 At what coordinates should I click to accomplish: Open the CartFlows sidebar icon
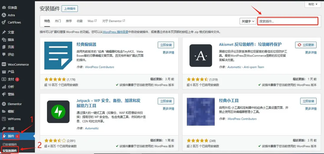[4, 22]
